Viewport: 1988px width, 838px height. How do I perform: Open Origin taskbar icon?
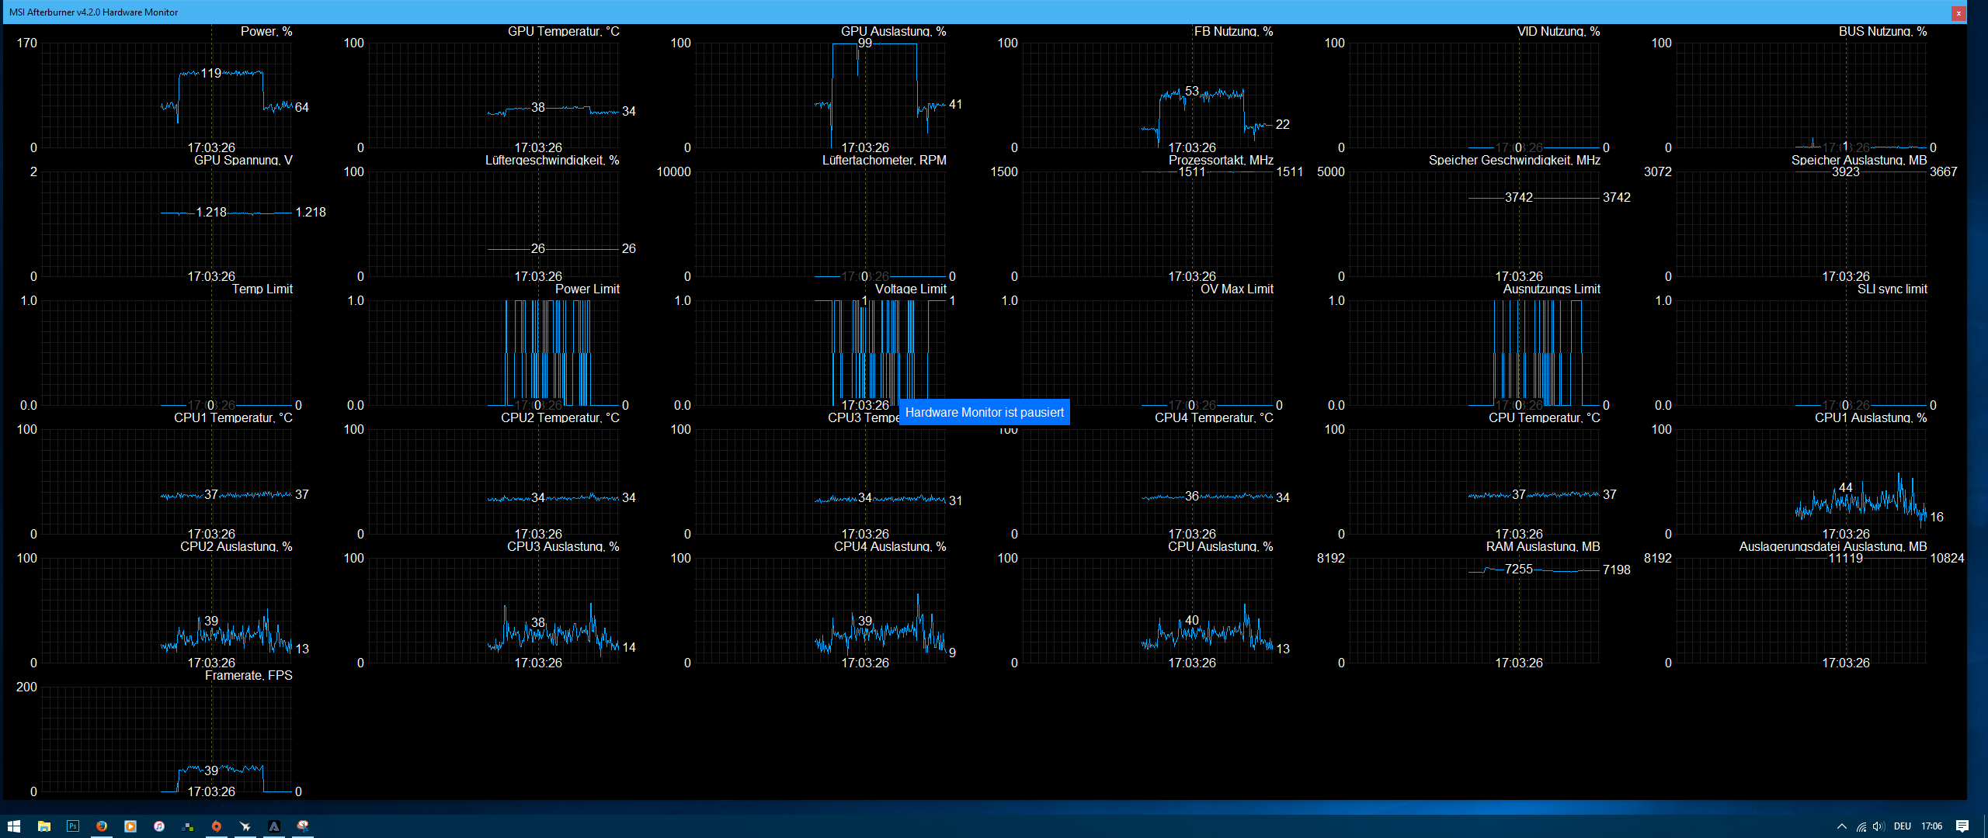coord(217,826)
